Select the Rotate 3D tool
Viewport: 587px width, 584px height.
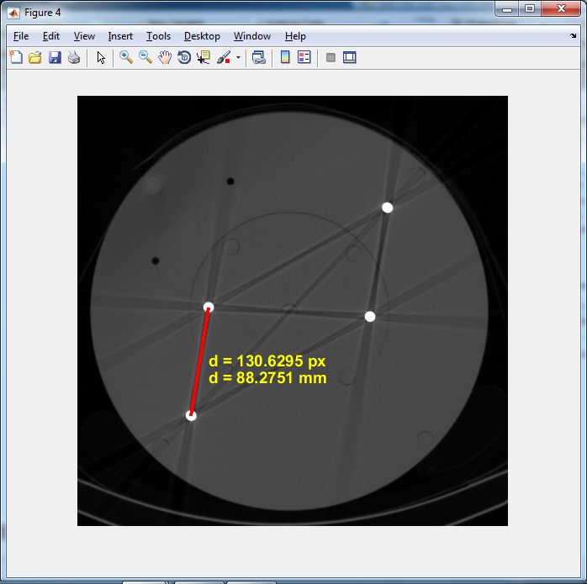(x=184, y=58)
